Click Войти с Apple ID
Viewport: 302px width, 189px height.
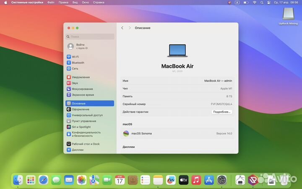coord(90,46)
